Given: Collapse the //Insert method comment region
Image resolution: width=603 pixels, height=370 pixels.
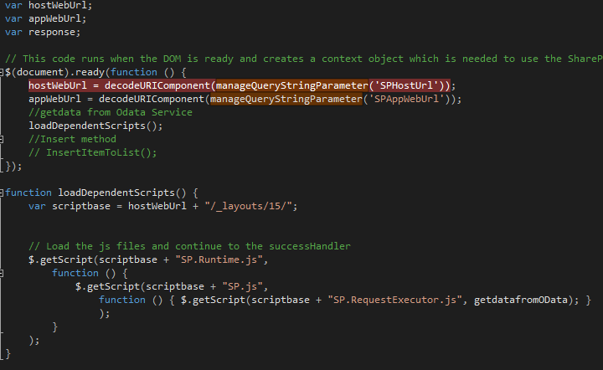Looking at the screenshot, I should (2, 139).
